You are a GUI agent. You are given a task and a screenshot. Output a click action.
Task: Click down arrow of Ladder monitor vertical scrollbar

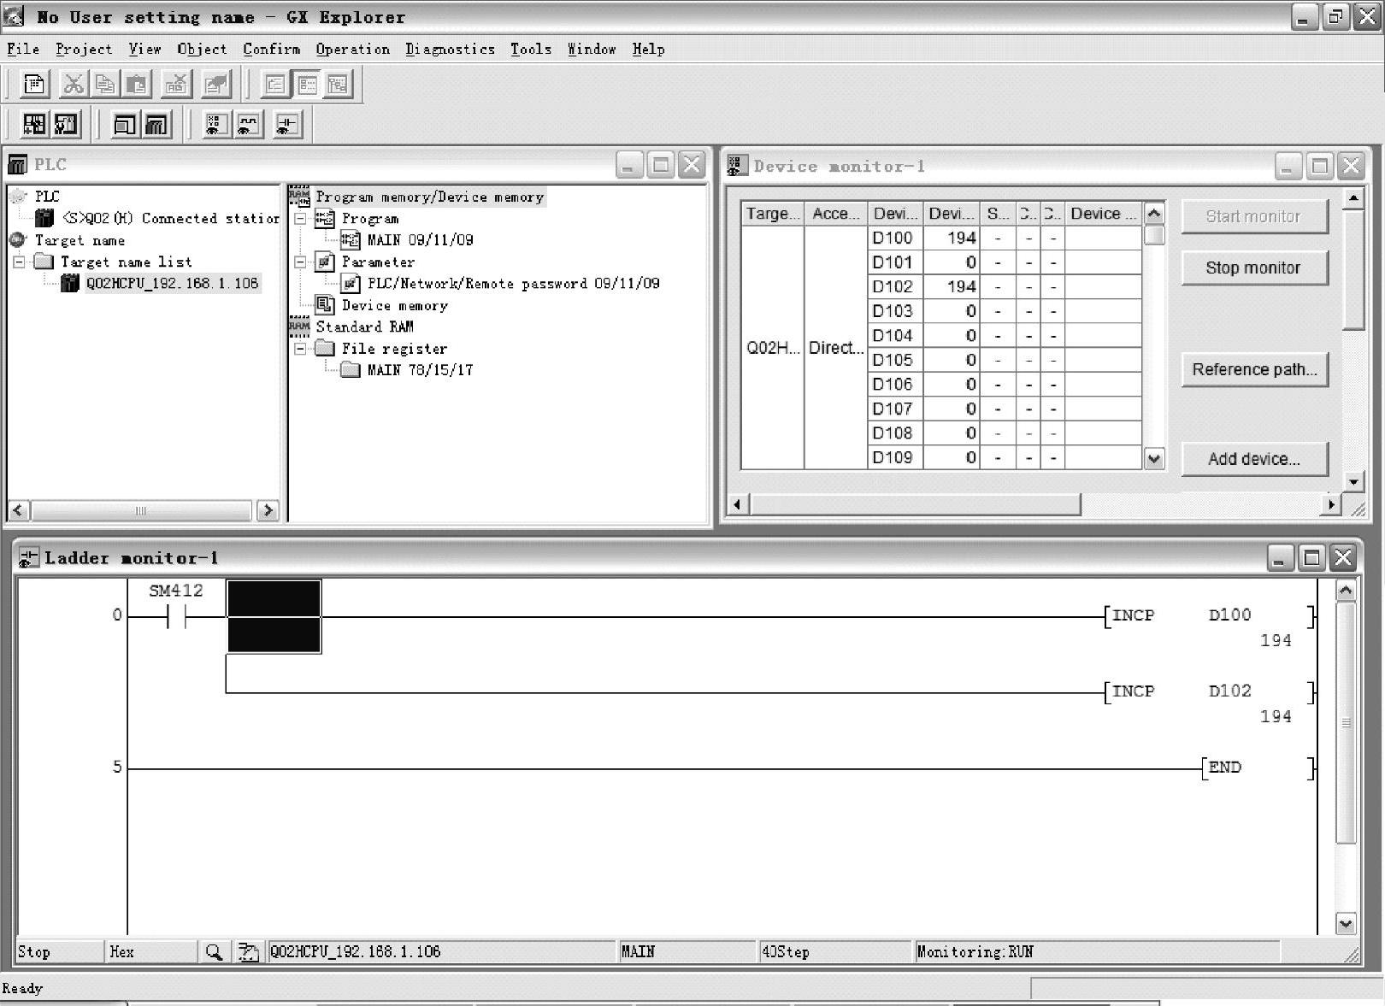point(1346,923)
